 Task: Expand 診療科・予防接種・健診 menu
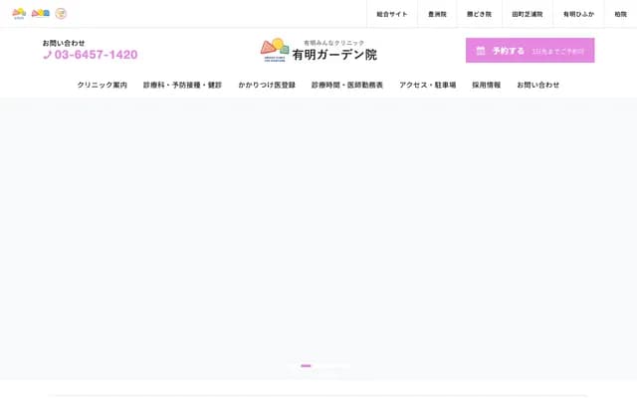pyautogui.click(x=182, y=86)
